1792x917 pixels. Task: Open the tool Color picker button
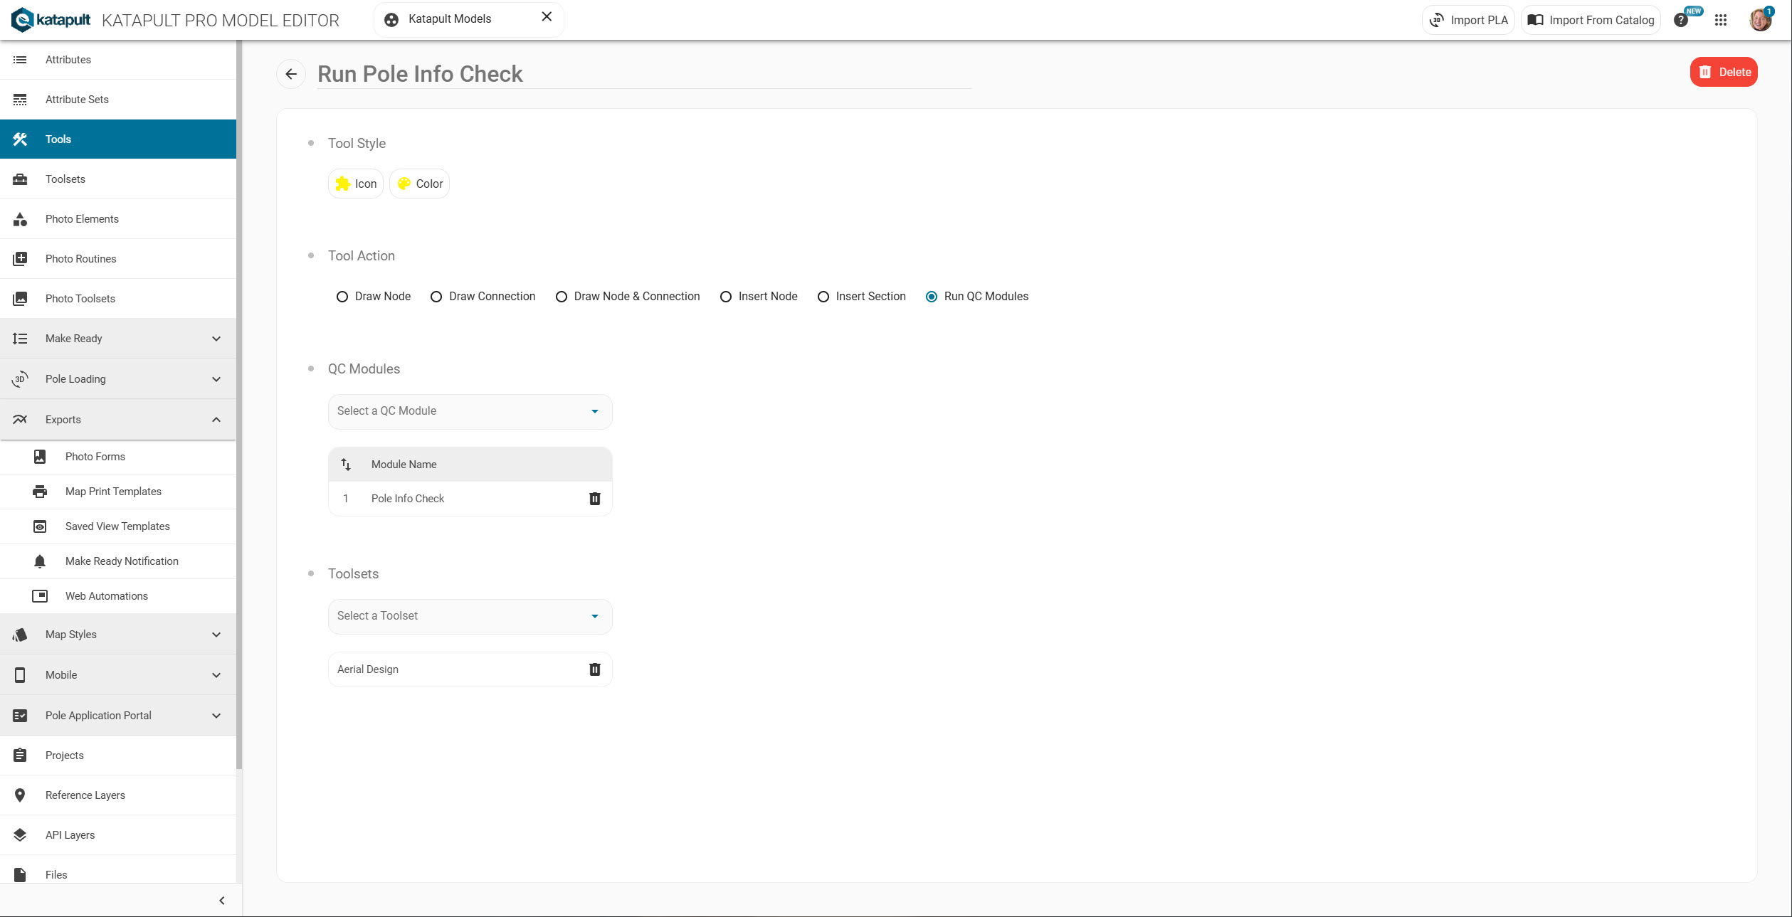click(420, 184)
